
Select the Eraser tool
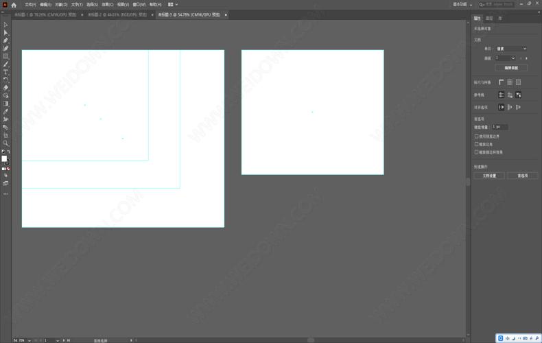5,88
